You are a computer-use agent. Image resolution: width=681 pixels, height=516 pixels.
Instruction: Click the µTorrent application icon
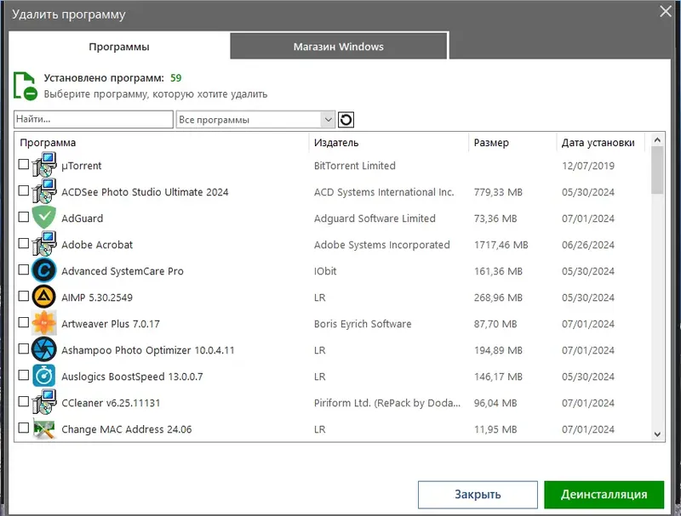pyautogui.click(x=43, y=166)
